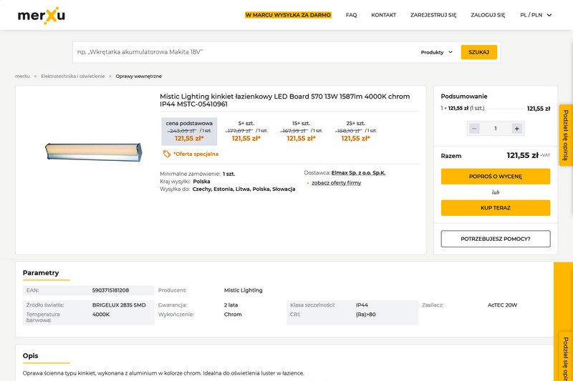Click the Razem total 121,55 zł
The height and width of the screenshot is (381, 573).
click(x=522, y=156)
